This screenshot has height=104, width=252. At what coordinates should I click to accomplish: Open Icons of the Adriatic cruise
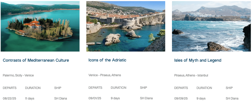(107, 60)
